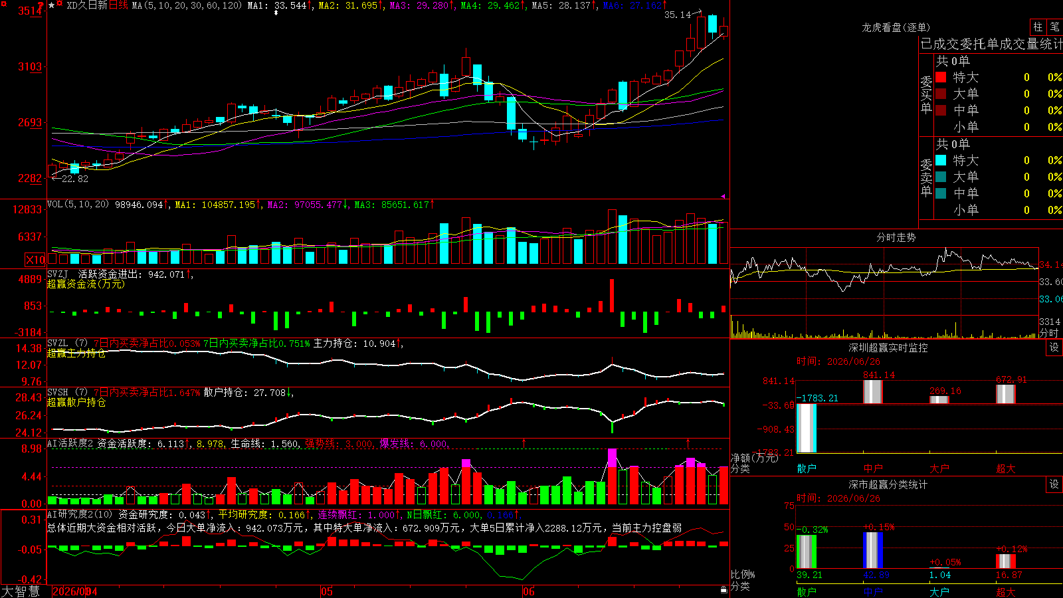Click the 散户 axis label in 分类统计 chart

pyautogui.click(x=807, y=591)
